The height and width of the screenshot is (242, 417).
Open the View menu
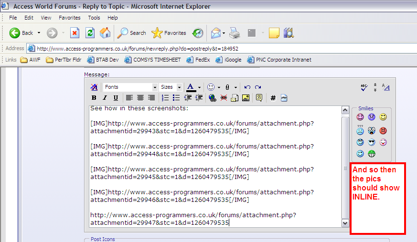click(x=46, y=18)
